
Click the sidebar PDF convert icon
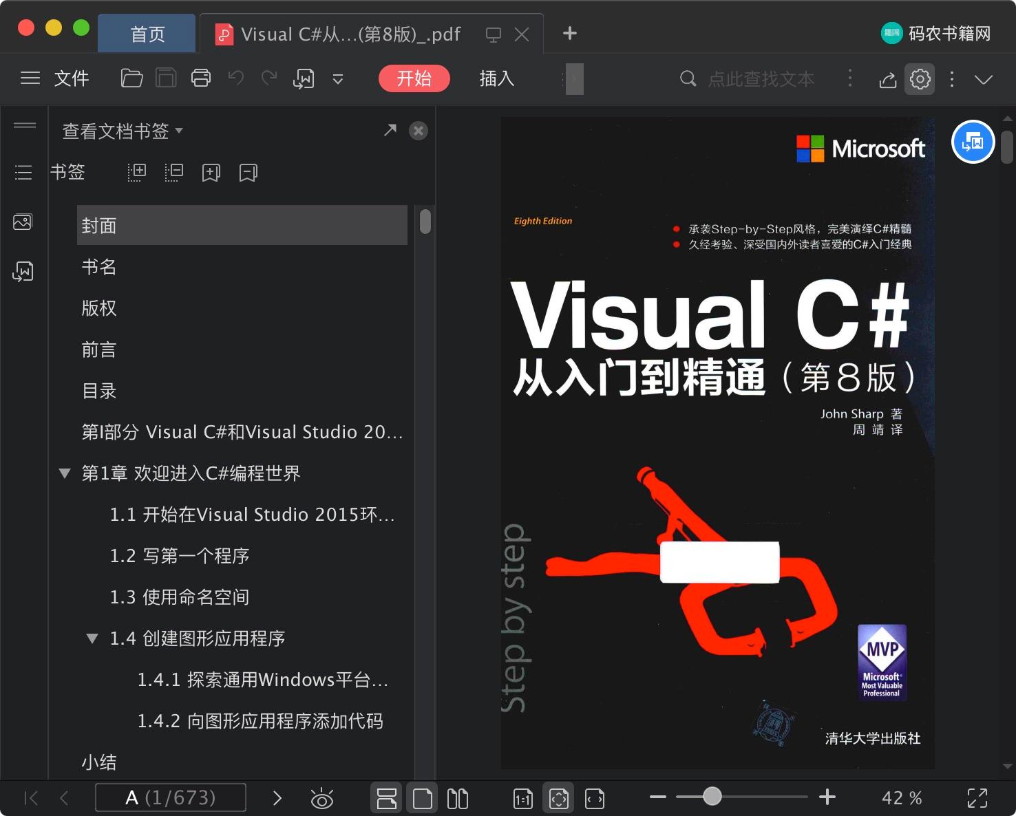pyautogui.click(x=23, y=272)
